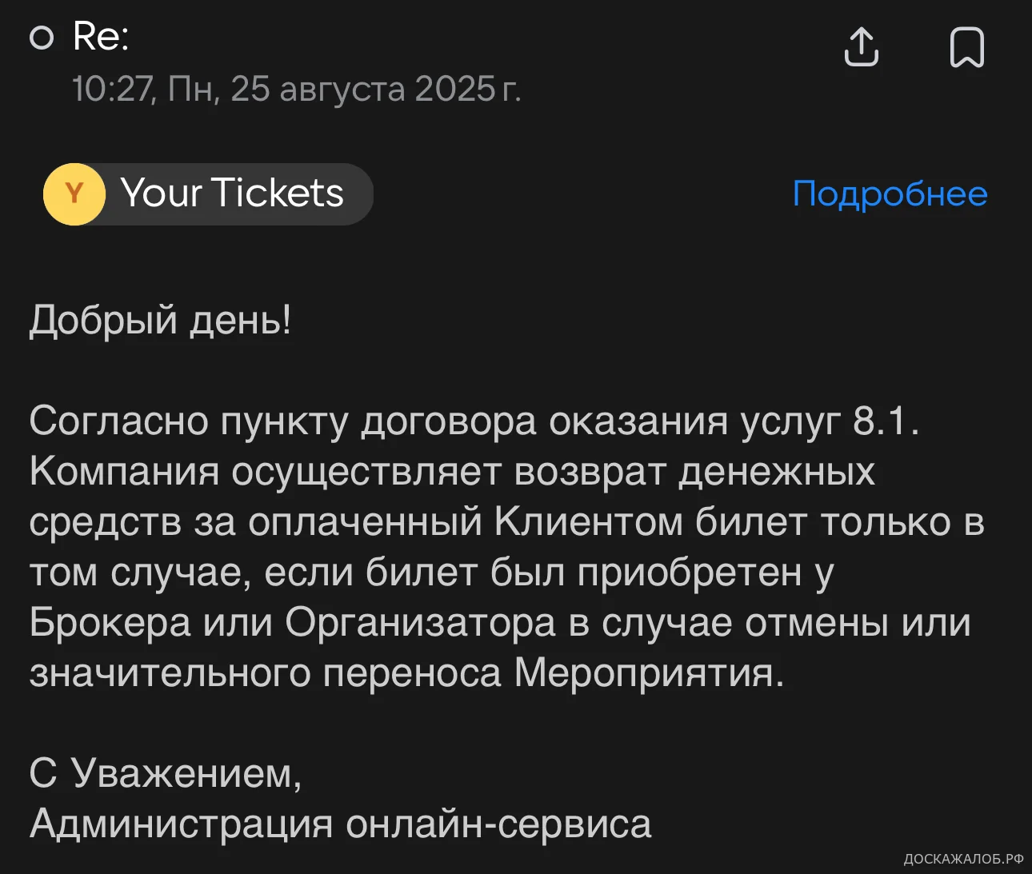The height and width of the screenshot is (874, 1032).
Task: Click the word Брокера in the message
Action: click(x=110, y=622)
